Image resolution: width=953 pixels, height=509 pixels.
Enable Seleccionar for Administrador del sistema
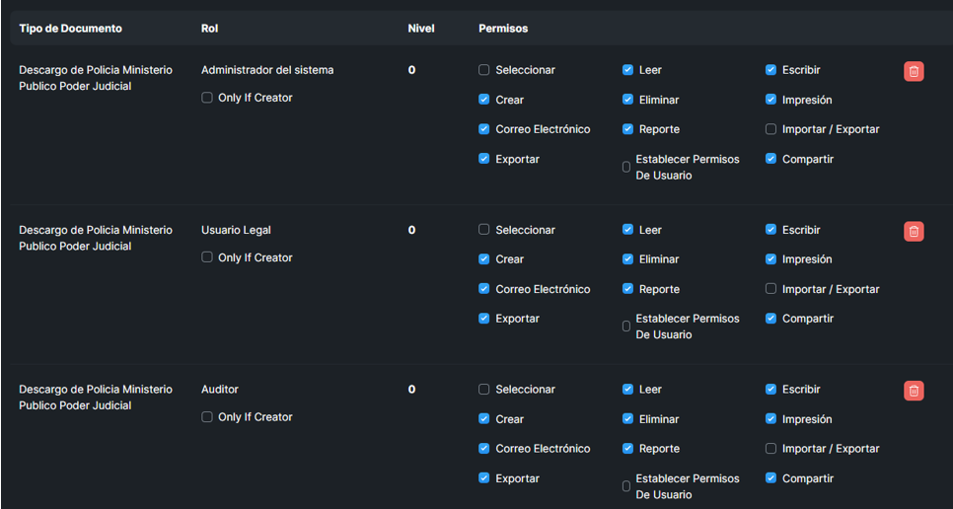coord(484,70)
